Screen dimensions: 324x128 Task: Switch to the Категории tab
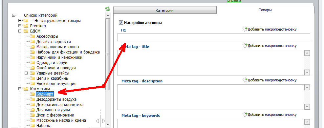click(x=164, y=11)
